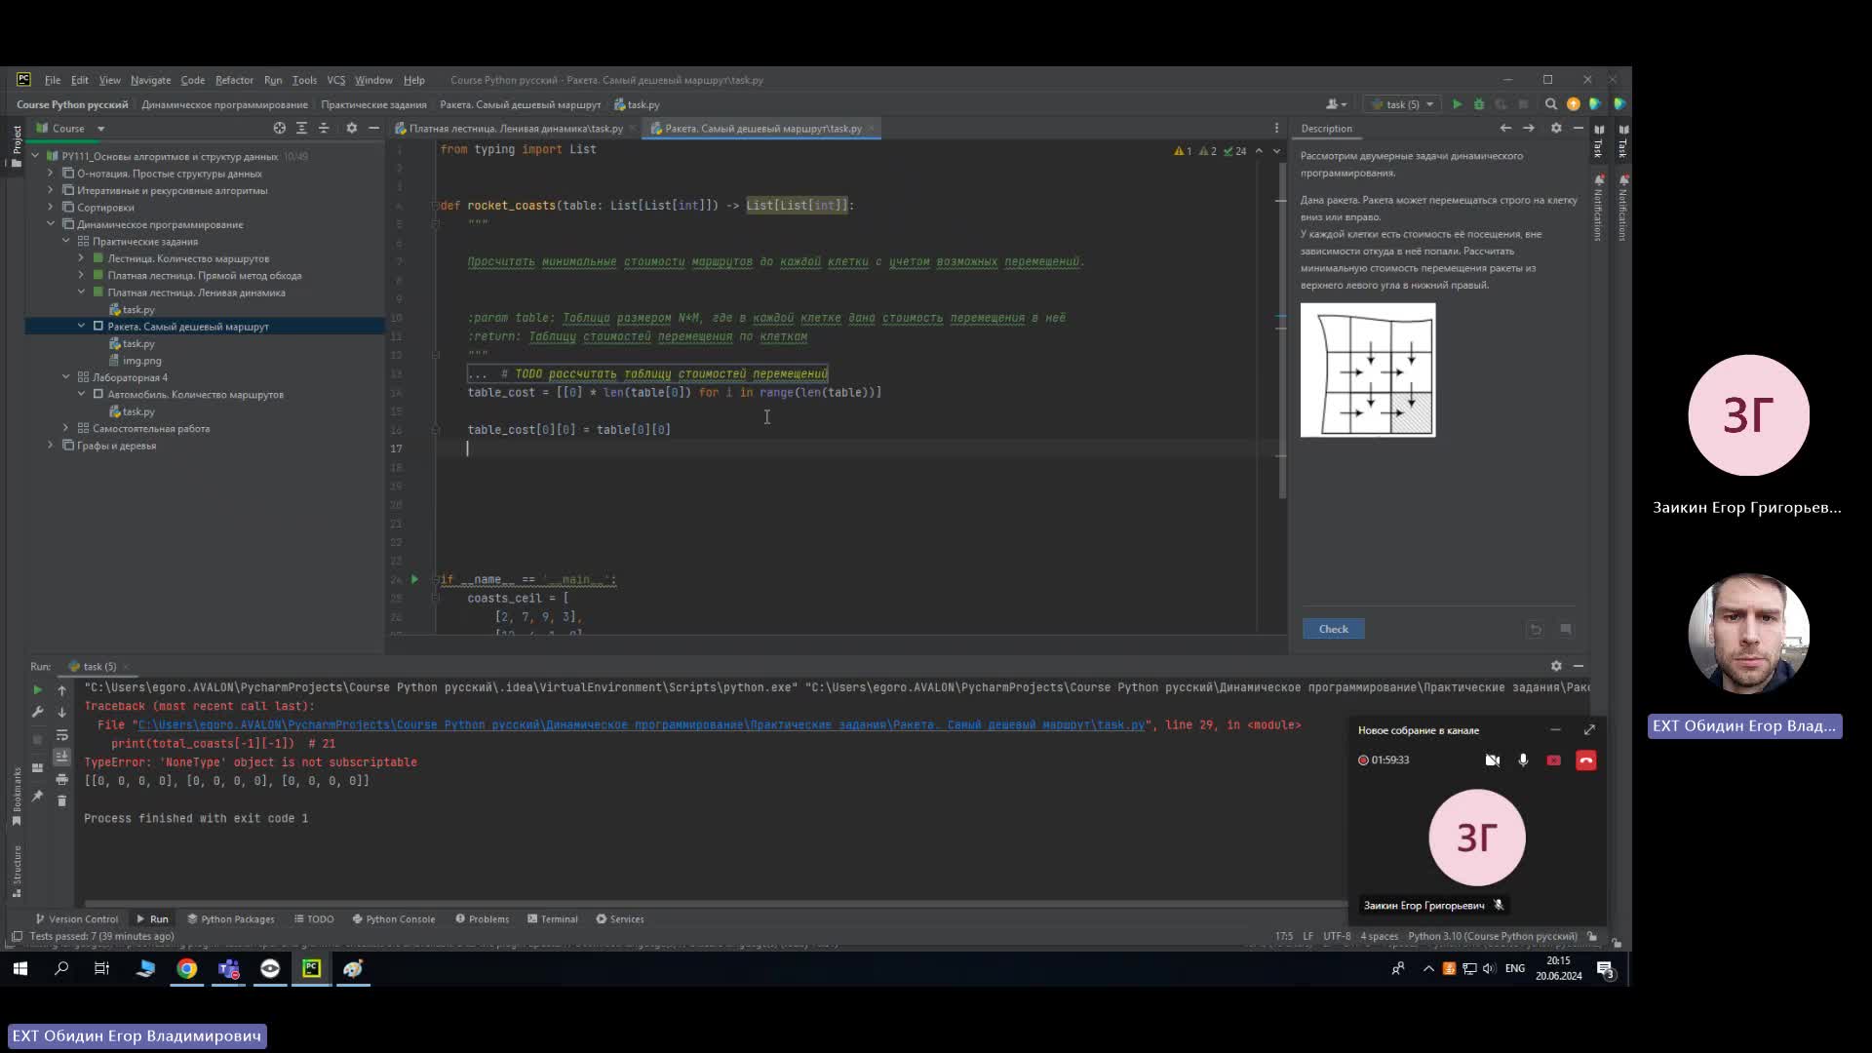Open Microsoft Teams from taskbar
Image resolution: width=1872 pixels, height=1053 pixels.
228,968
